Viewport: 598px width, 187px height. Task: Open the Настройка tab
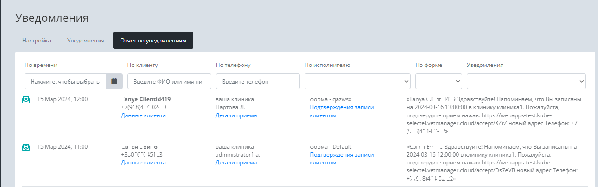click(37, 41)
